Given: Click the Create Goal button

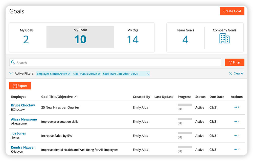Looking at the screenshot, I should [x=232, y=11].
